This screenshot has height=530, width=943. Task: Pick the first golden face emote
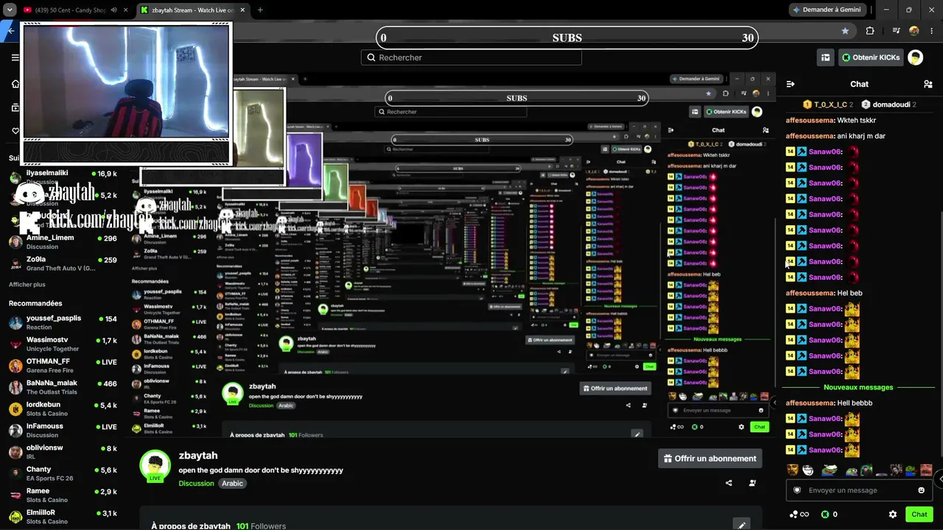[793, 470]
